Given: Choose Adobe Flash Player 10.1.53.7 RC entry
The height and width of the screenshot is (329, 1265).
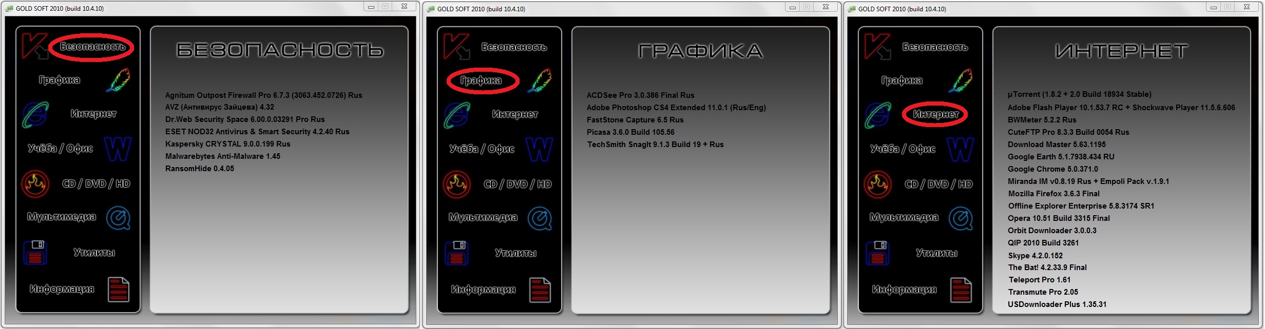Looking at the screenshot, I should coord(1121,108).
